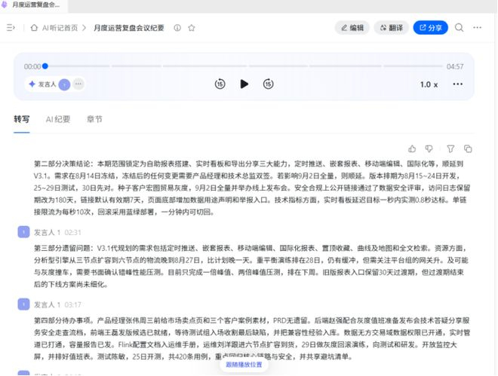The width and height of the screenshot is (498, 376).
Task: Open top-right more options menu
Action: [477, 28]
